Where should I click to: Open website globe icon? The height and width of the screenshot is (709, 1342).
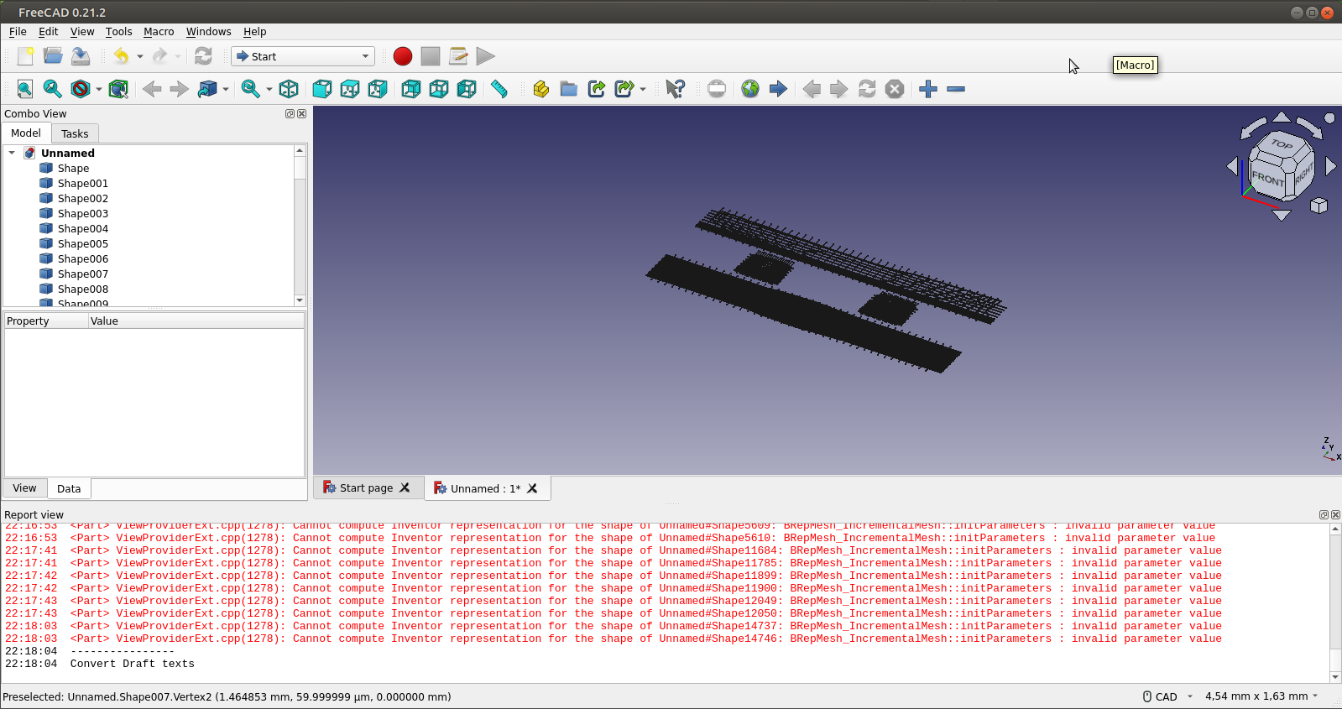750,89
